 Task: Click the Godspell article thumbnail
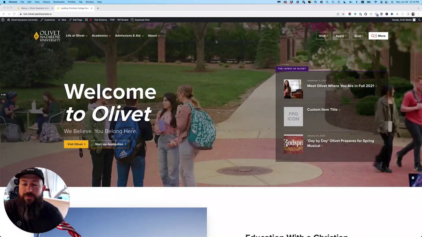coord(293,144)
